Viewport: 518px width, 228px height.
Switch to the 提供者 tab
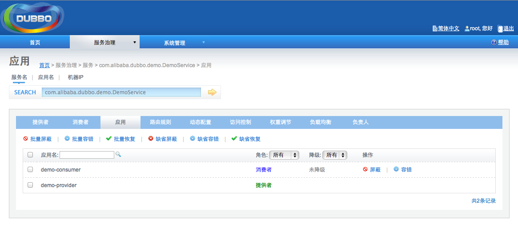tap(40, 122)
